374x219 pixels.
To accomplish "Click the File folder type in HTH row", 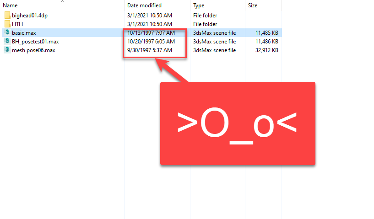I will coord(205,24).
